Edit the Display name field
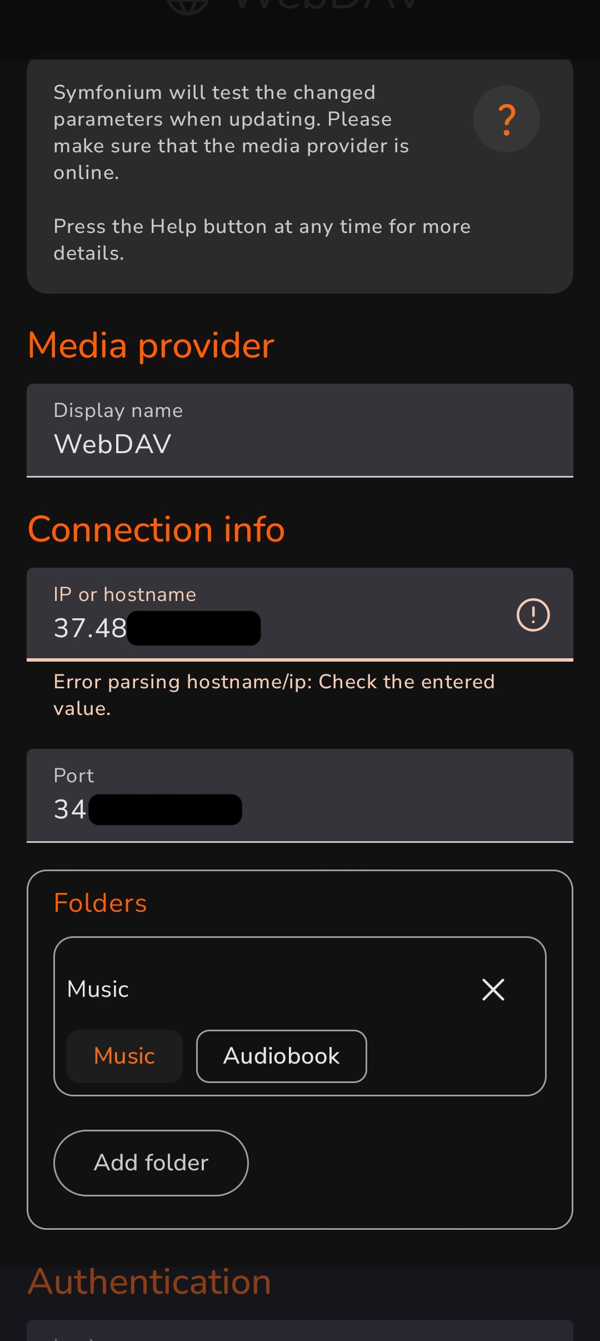Screen dimensions: 600x1341 (300, 430)
